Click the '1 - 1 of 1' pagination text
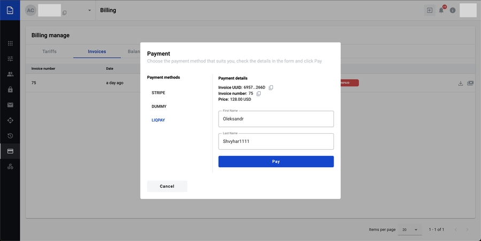This screenshot has width=481, height=241. click(x=436, y=229)
